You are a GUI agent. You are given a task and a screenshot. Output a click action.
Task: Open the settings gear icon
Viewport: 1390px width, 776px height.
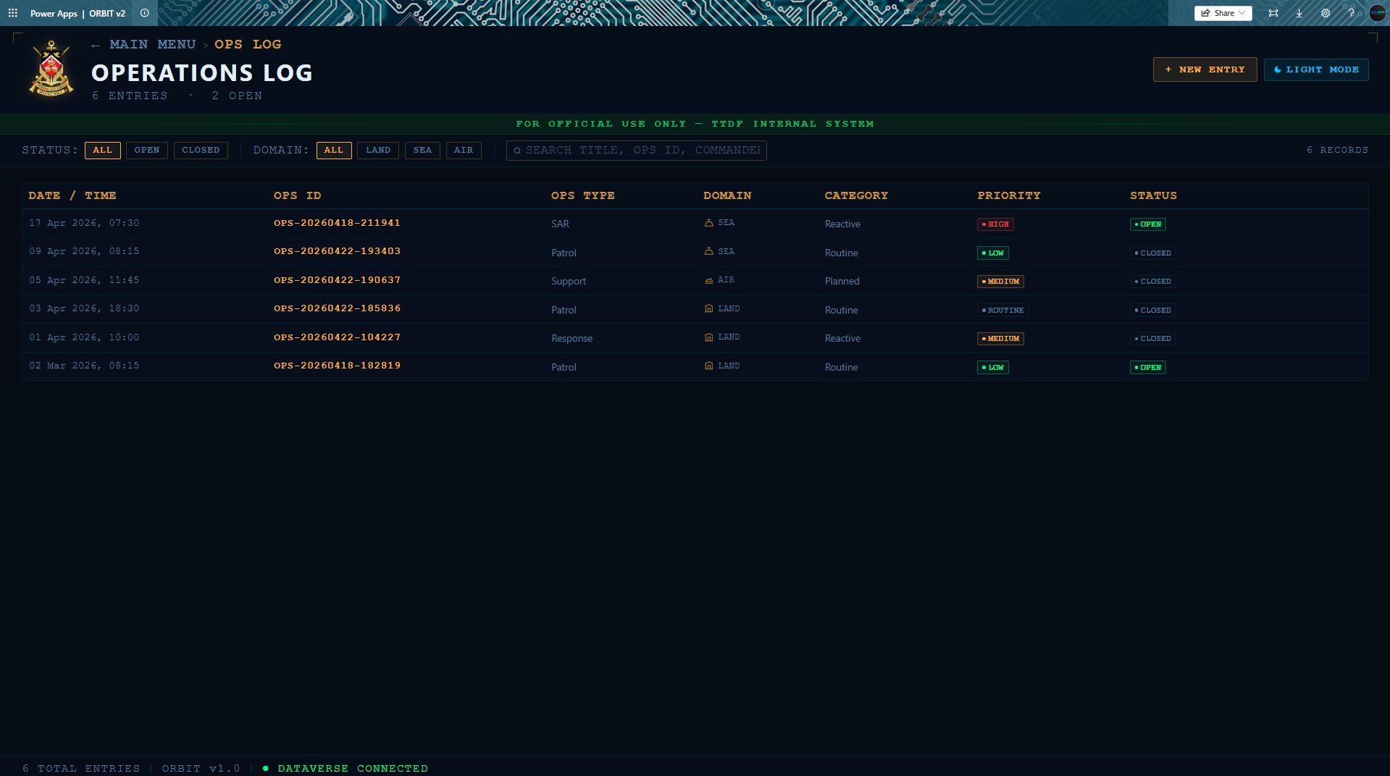coord(1326,13)
